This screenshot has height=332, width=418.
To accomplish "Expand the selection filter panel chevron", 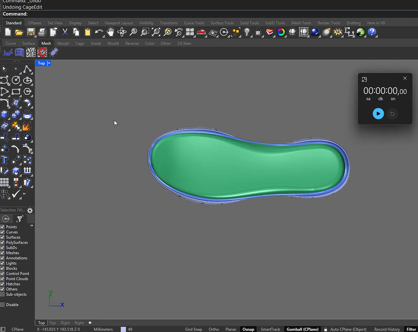I will [31, 226].
